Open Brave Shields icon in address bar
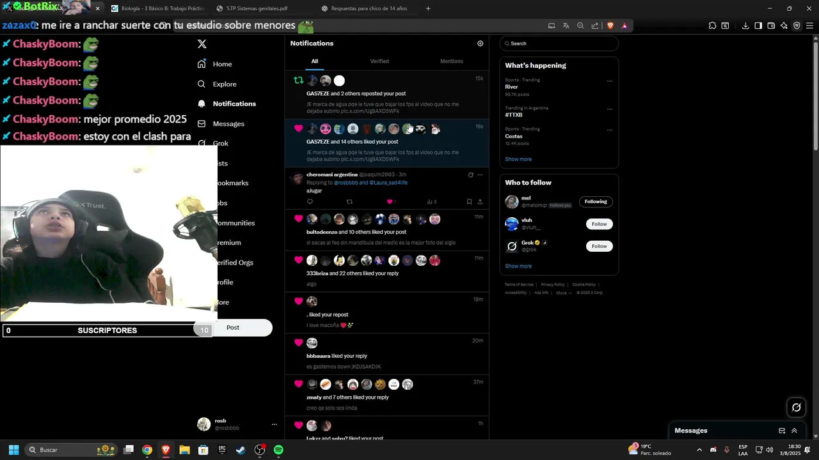This screenshot has width=819, height=460. click(x=610, y=26)
